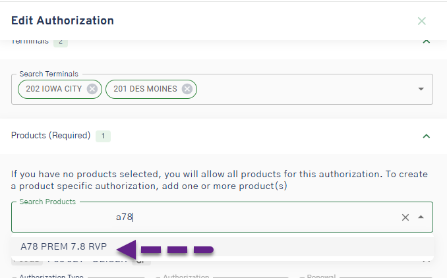The image size is (447, 278).
Task: Collapse the Products section chevron
Action: [x=426, y=136]
